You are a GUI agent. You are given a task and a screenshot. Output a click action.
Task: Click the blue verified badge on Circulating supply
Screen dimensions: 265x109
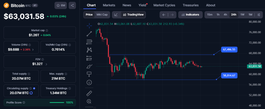click(34, 88)
